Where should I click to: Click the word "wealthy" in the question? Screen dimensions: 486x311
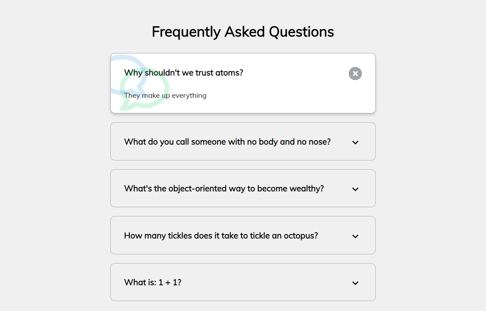305,189
